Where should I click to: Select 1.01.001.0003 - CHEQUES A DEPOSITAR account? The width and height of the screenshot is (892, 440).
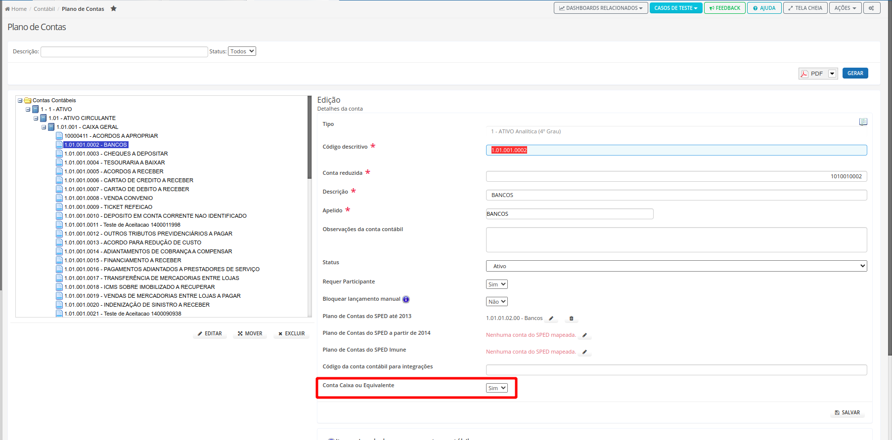[116, 154]
